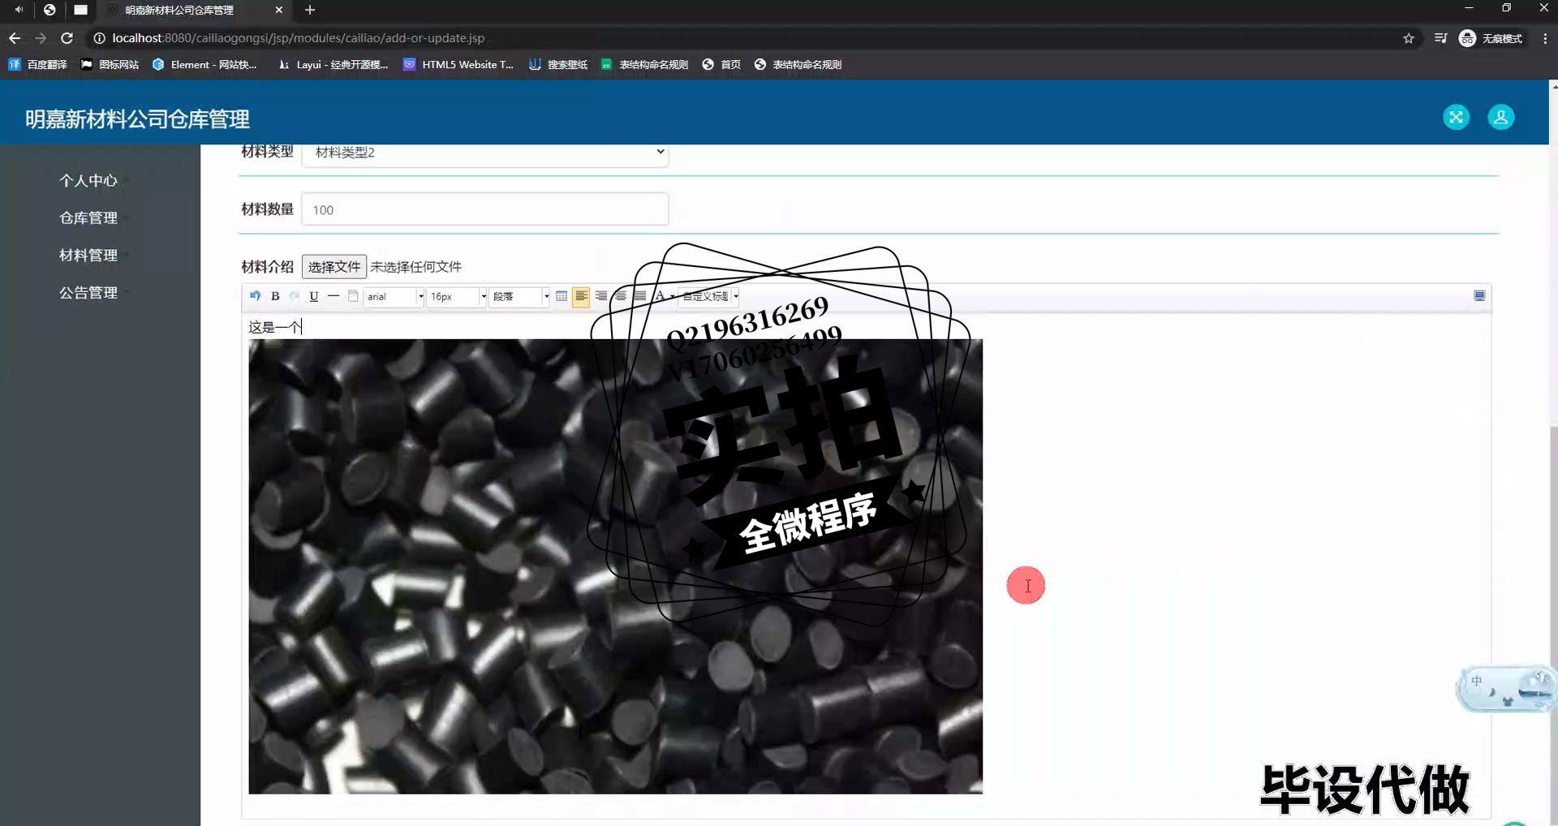
Task: Click the address bar URL
Action: [298, 38]
